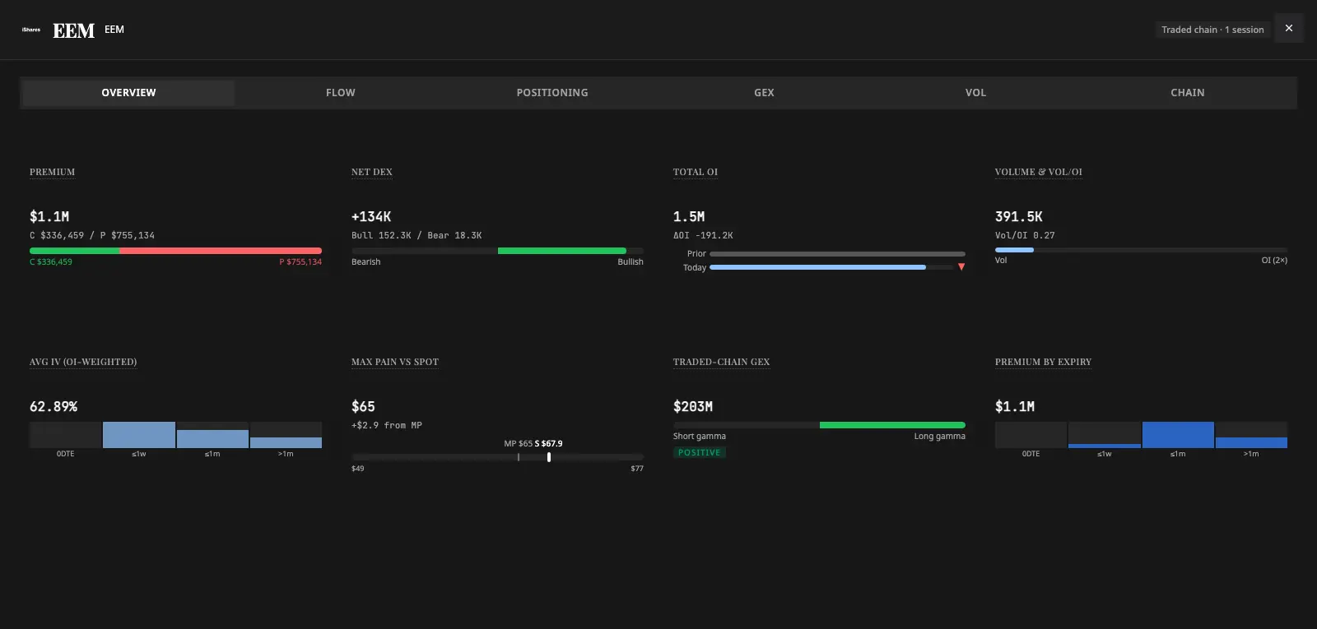Screen dimensions: 1317x629
Task: Click the 62.89% average IV value
Action: (54, 407)
